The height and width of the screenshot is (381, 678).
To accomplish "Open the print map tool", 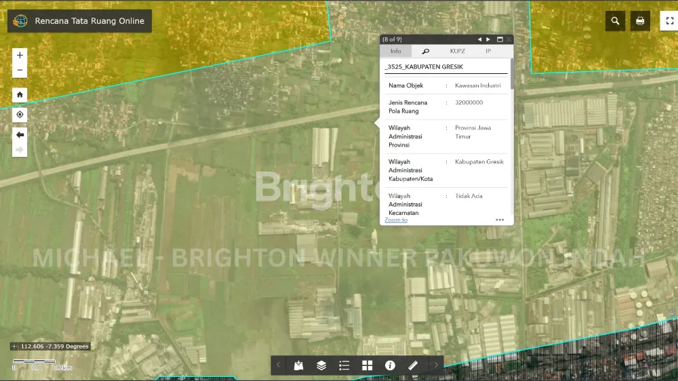I will [639, 21].
